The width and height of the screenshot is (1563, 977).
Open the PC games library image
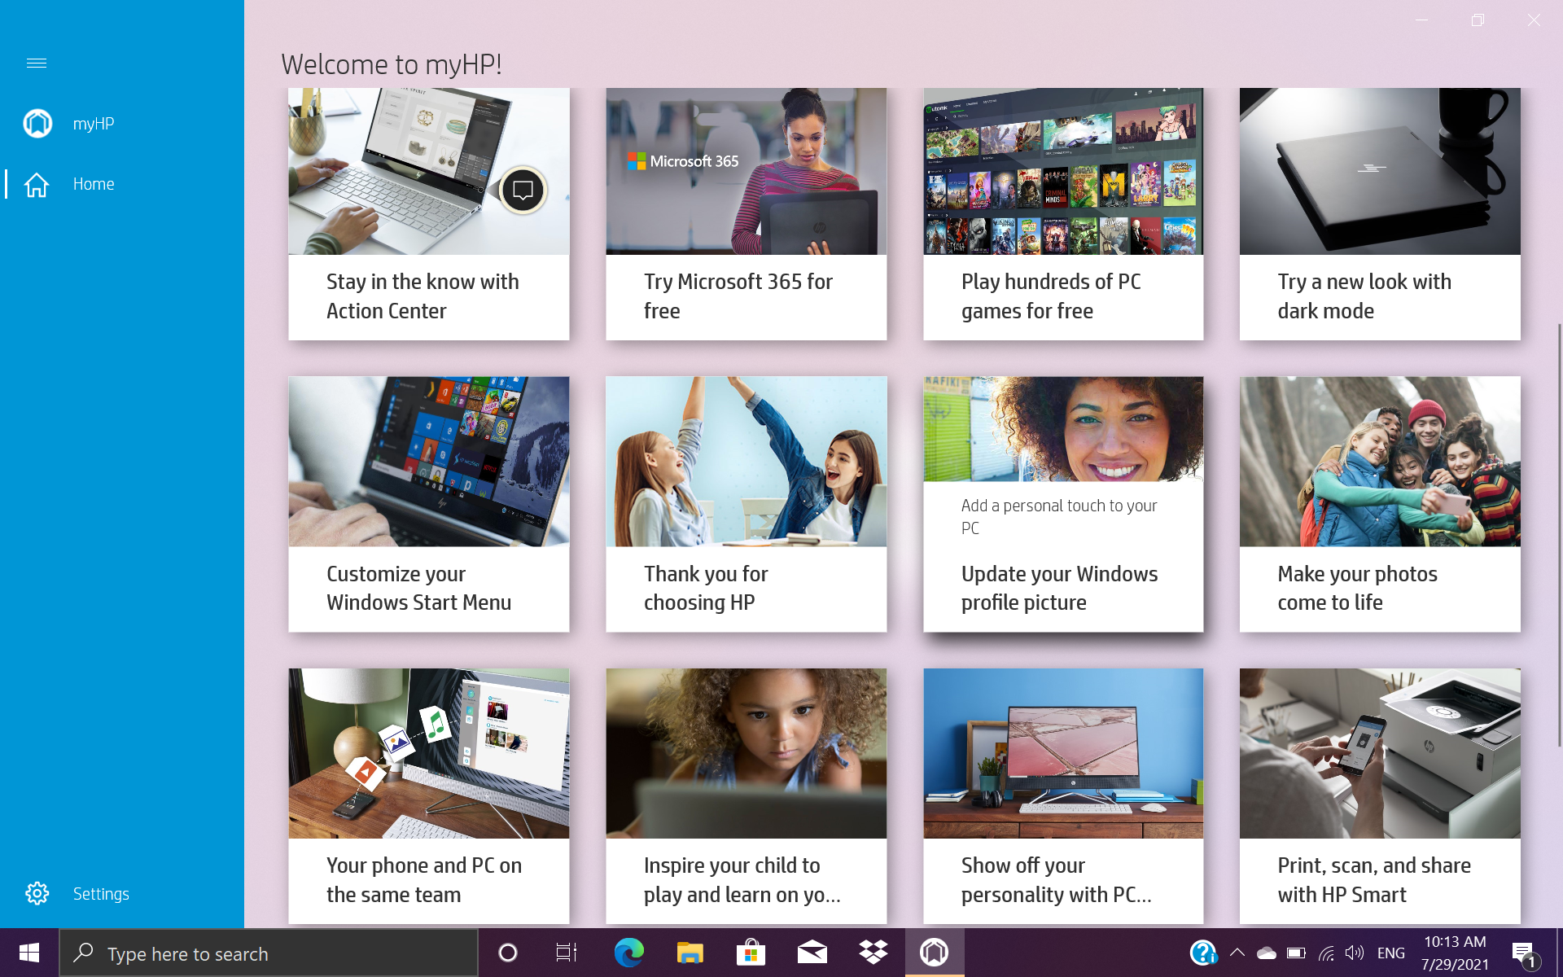point(1063,171)
